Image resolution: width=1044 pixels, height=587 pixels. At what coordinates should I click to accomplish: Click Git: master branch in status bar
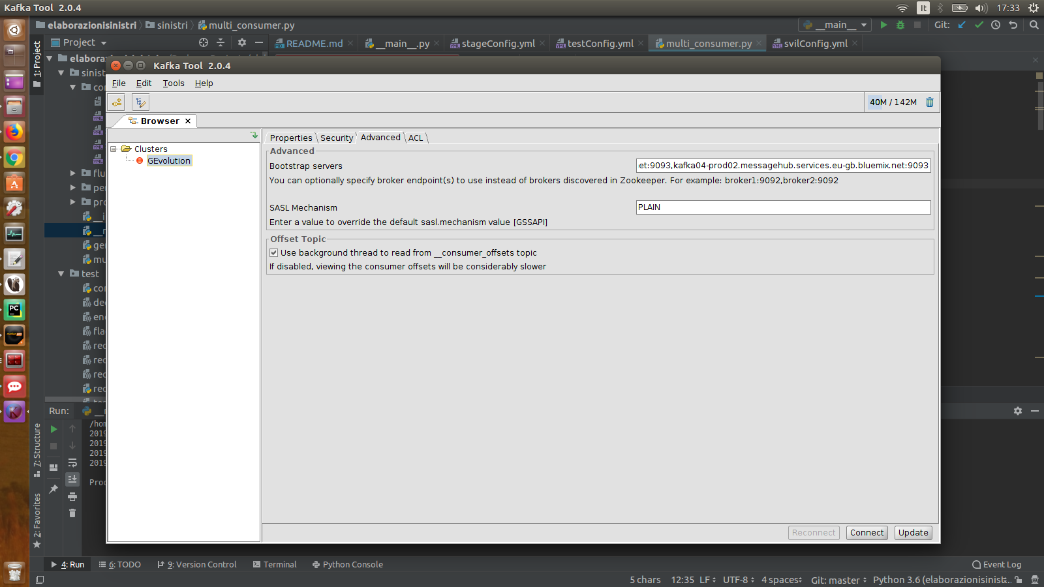tap(838, 580)
